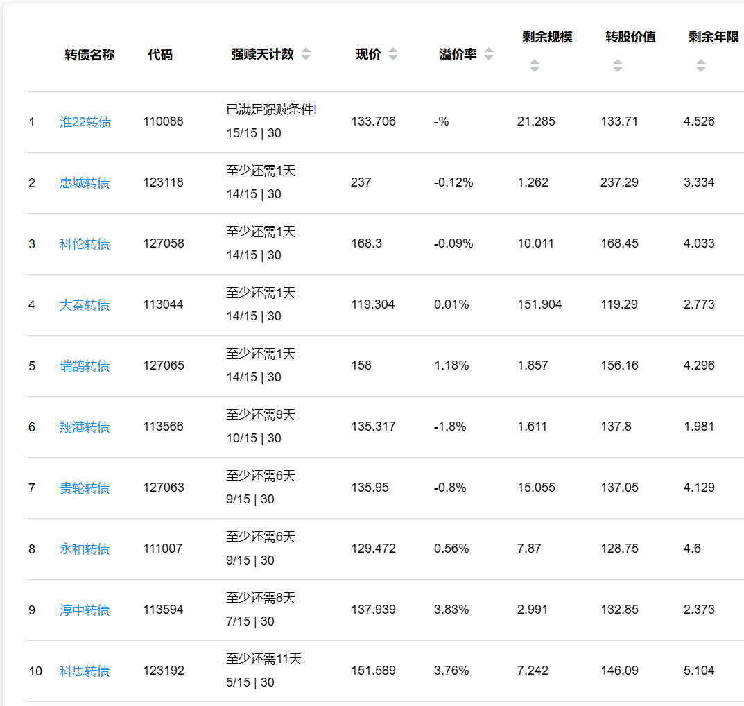Sort by 强赎天计数 using its sort arrows
The image size is (744, 706).
(x=306, y=55)
